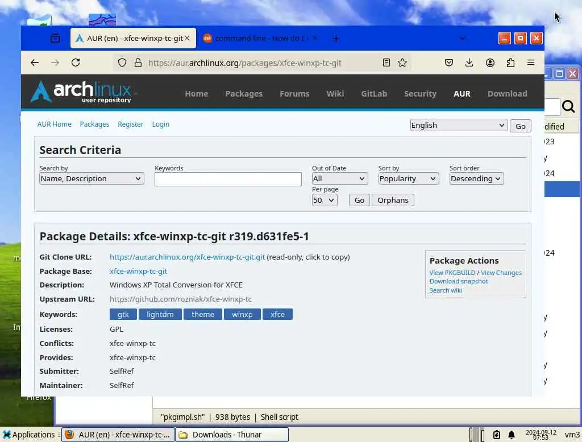The width and height of the screenshot is (582, 442).
Task: Open the tracking protection shield icon
Action: tap(122, 62)
